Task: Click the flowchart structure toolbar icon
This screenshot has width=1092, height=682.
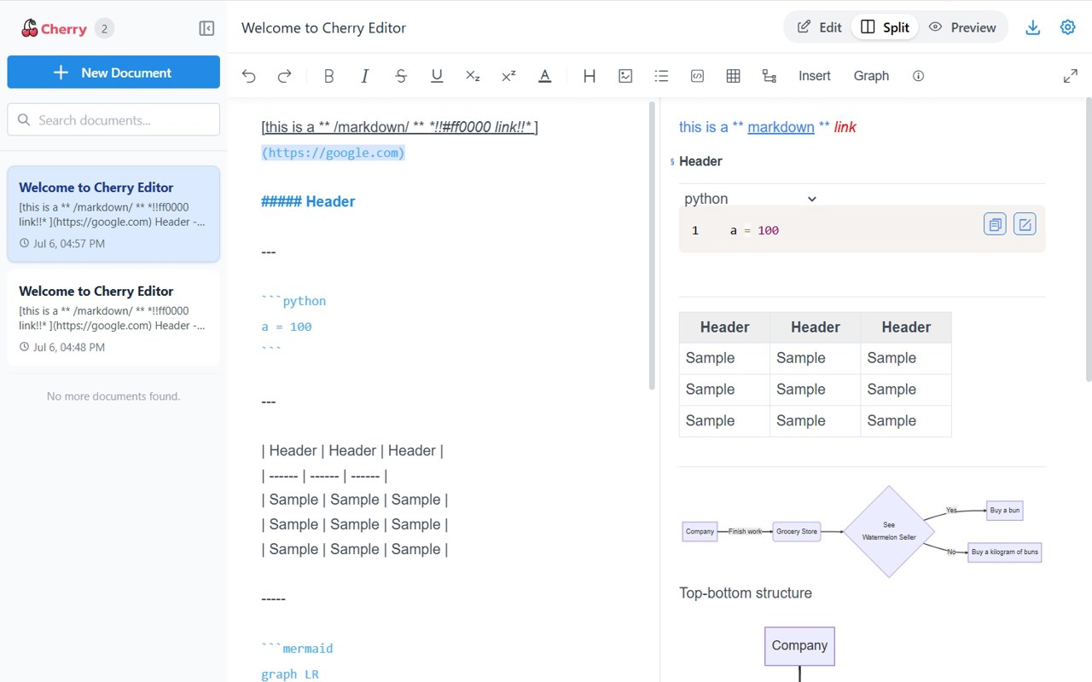Action: point(769,76)
